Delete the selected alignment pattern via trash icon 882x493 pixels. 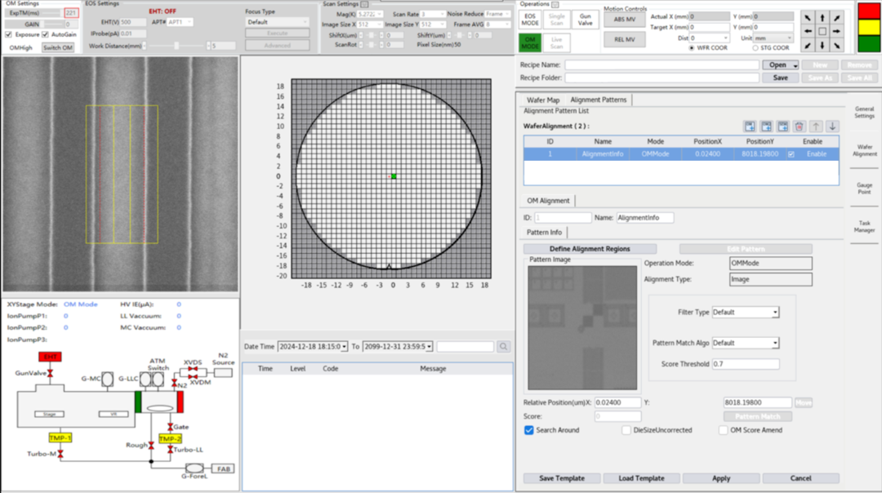800,126
